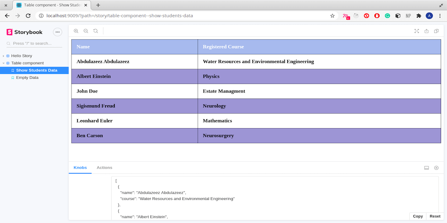Switch to the Actions tab
This screenshot has height=223, width=447.
pos(104,168)
